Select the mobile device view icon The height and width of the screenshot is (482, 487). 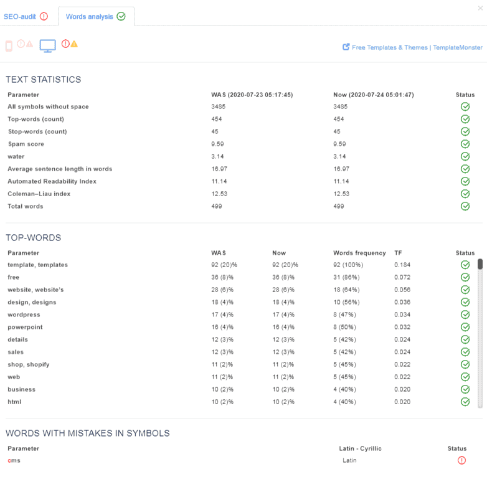9,45
